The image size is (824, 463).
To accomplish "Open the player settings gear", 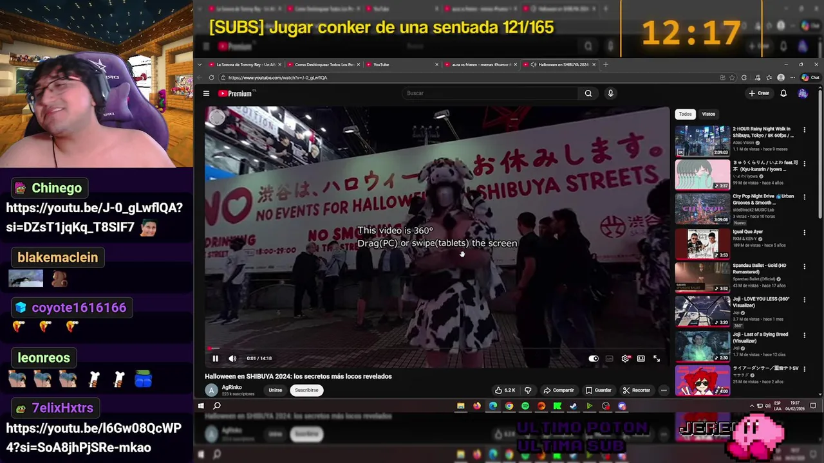I will (x=625, y=359).
